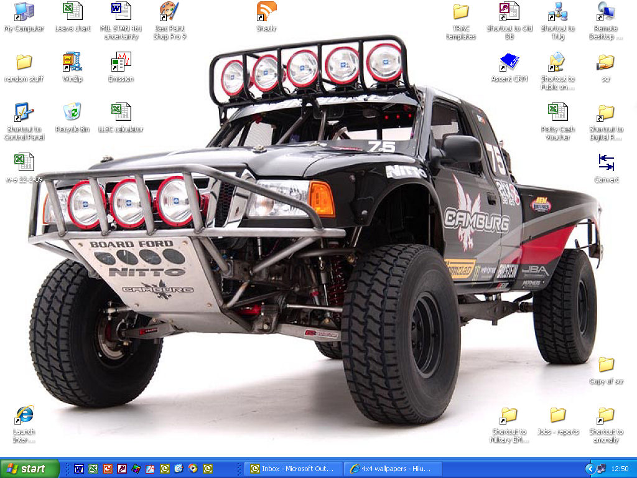Launch Word from the Quick Launch bar
637x478 pixels.
pyautogui.click(x=79, y=469)
